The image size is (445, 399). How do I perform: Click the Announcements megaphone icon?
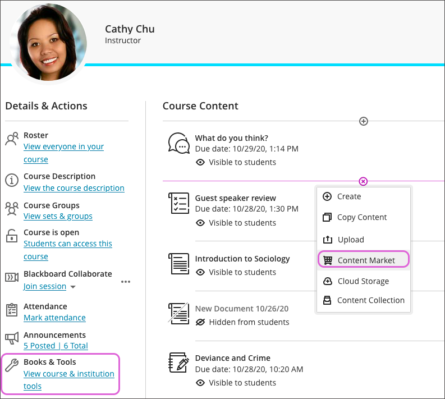pos(12,338)
